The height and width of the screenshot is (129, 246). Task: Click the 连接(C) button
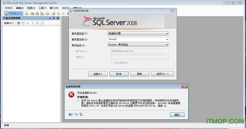pos(98,74)
